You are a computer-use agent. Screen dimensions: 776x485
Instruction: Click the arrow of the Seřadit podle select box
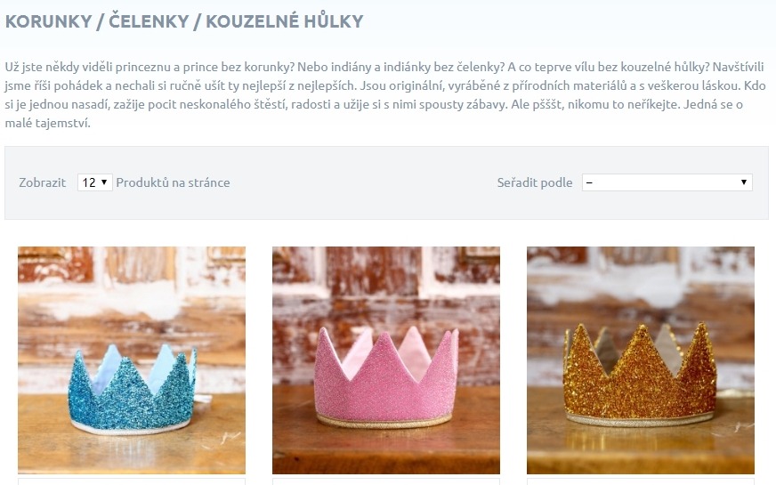[x=743, y=182]
